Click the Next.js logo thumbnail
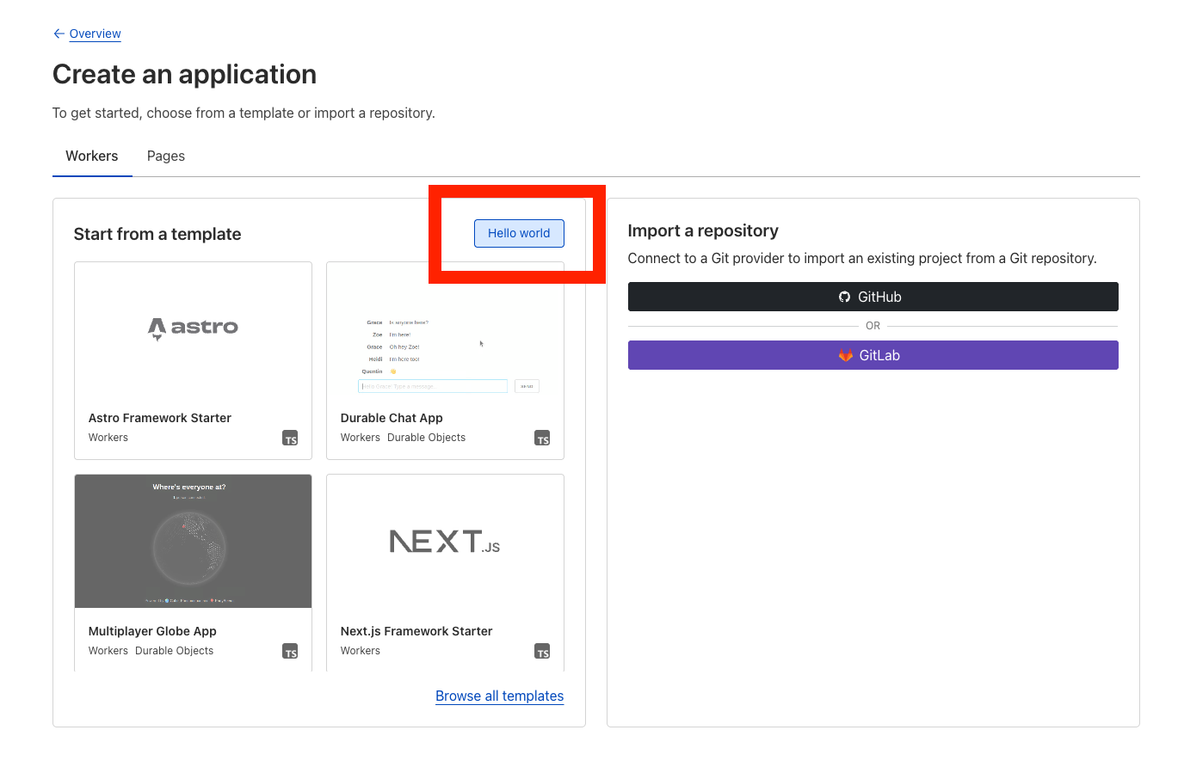 coord(445,541)
